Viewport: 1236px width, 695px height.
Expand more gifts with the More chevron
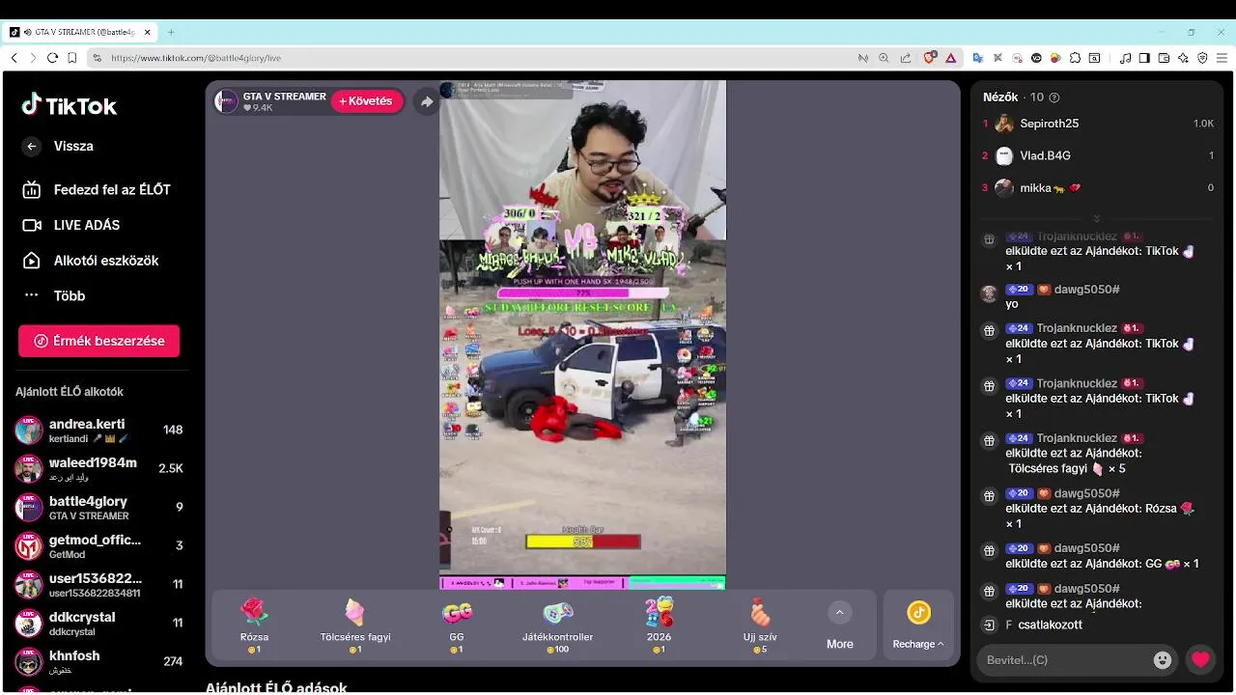(x=839, y=612)
